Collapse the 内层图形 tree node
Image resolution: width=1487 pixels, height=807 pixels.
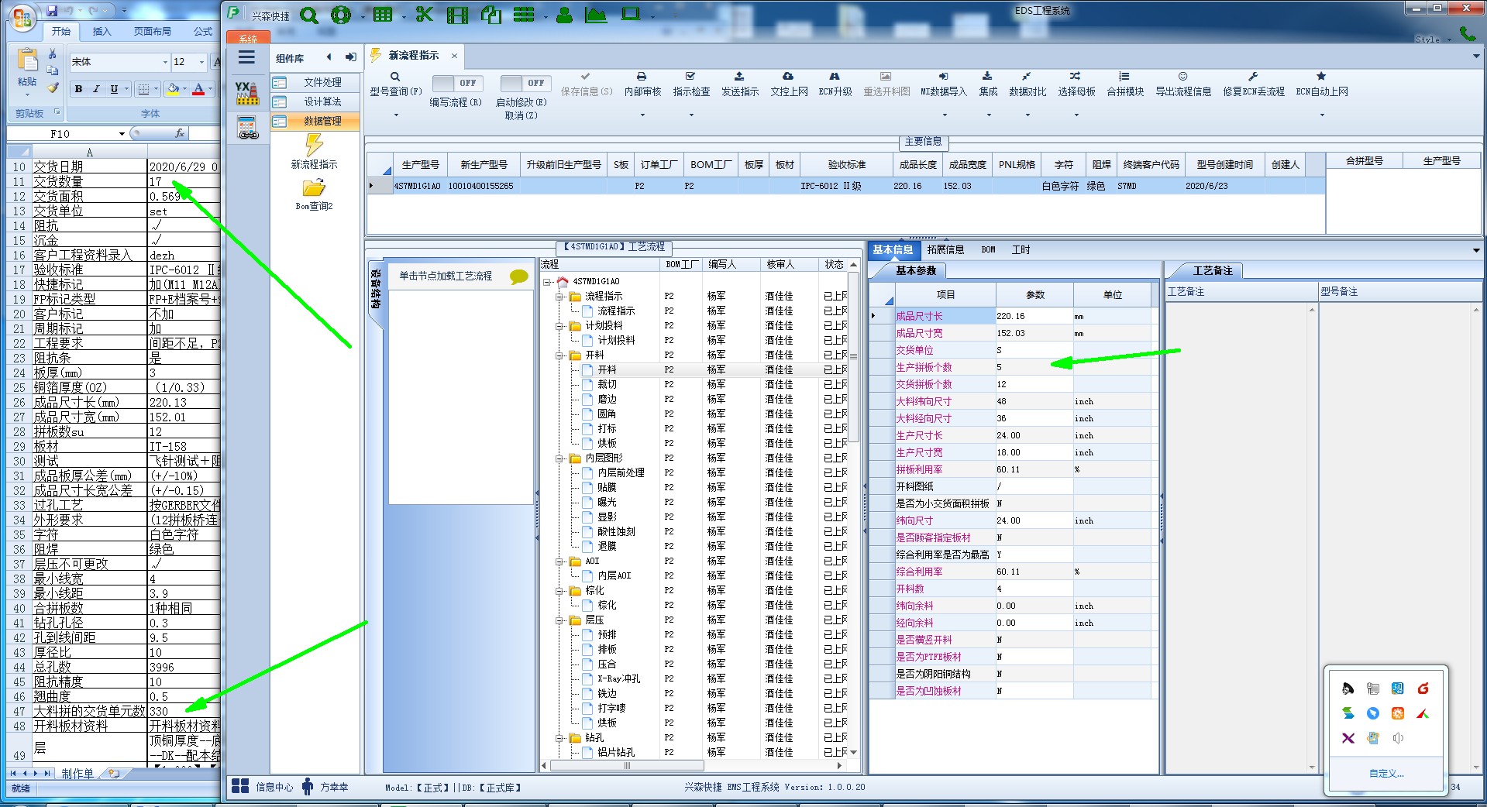tap(559, 458)
